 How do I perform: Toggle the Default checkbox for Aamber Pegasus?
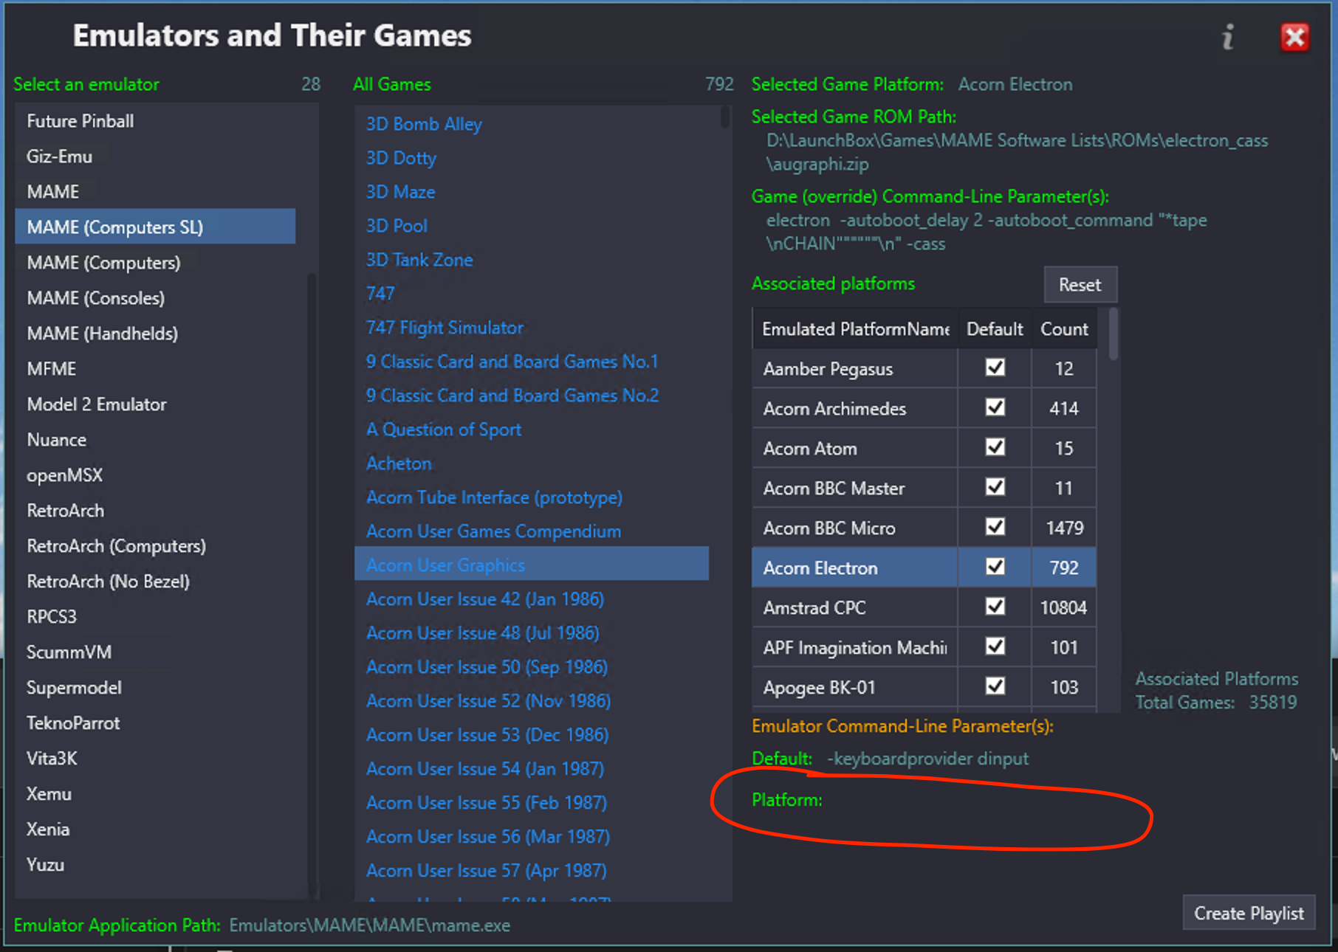pyautogui.click(x=995, y=368)
